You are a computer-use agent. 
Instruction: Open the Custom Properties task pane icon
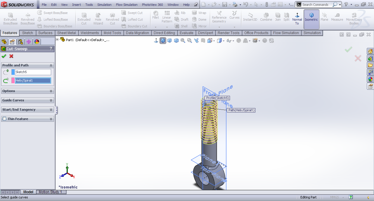(x=370, y=86)
